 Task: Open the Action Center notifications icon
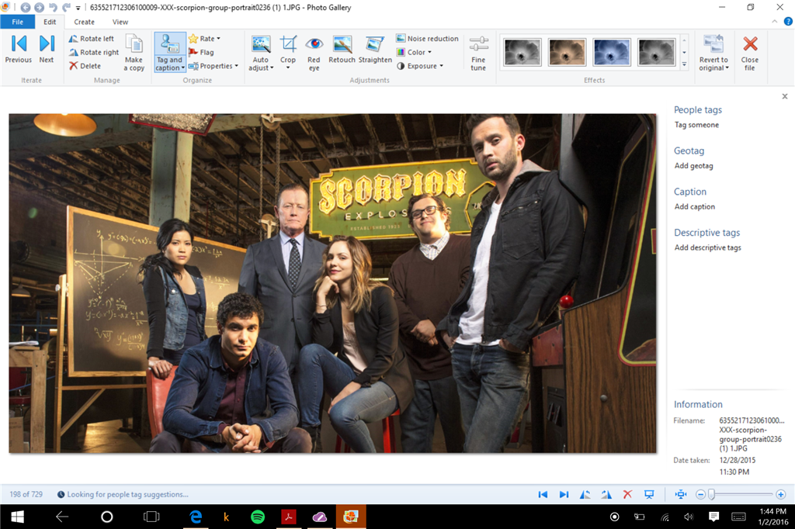(714, 517)
